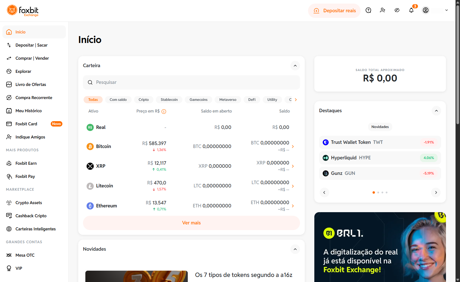Screen dimensions: 460x282
Task: Click Cashback Cripto icon
Action: [x=9, y=216]
